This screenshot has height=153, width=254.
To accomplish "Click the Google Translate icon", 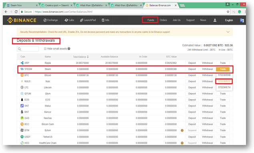I will [x=242, y=20].
